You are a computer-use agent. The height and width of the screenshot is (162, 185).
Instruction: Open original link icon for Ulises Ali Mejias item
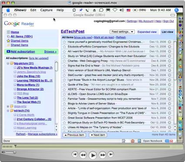click(169, 127)
